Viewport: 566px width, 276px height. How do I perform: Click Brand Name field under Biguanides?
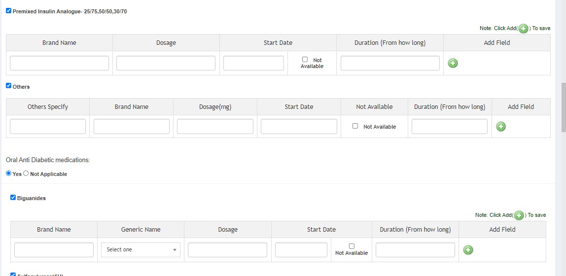pyautogui.click(x=54, y=250)
